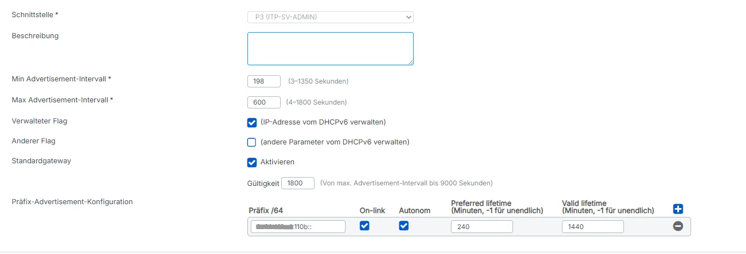Click the '(3–1350 Sekunden)' hint
Image resolution: width=746 pixels, height=254 pixels.
point(318,81)
